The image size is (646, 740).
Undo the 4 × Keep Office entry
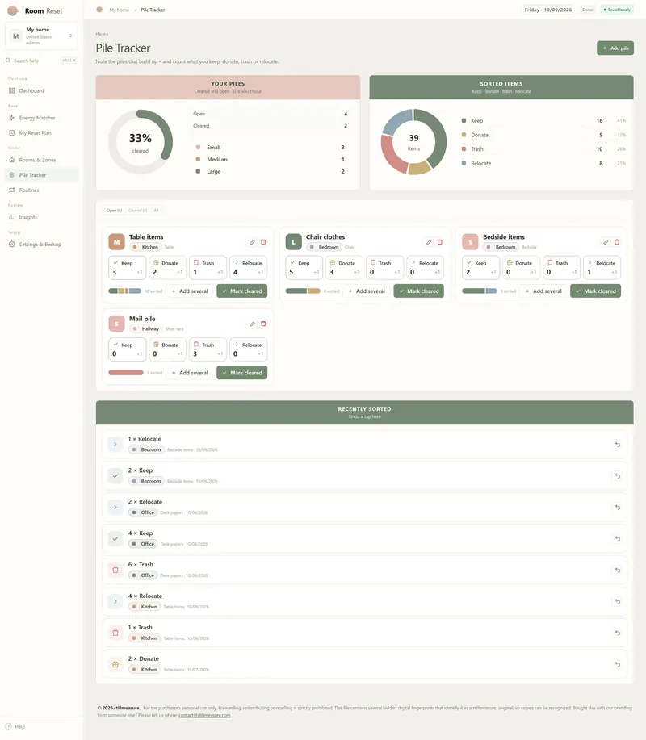(617, 538)
